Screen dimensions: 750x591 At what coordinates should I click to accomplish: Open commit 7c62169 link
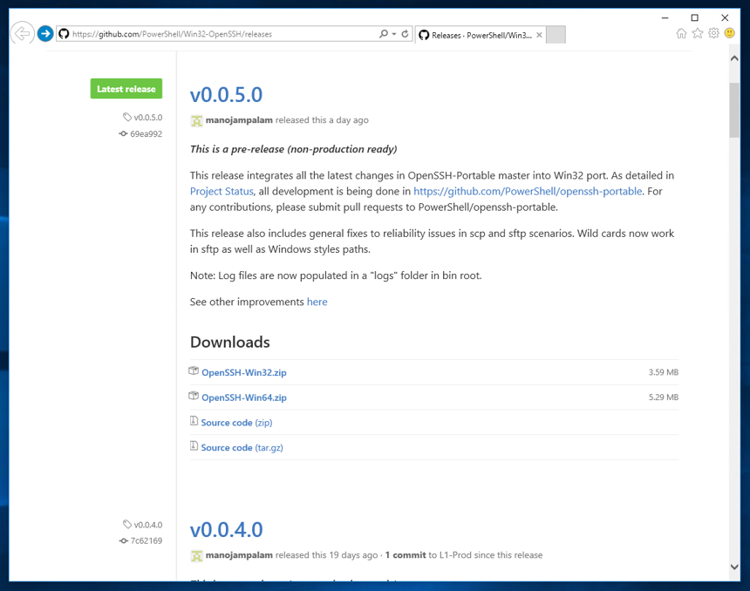pos(146,540)
